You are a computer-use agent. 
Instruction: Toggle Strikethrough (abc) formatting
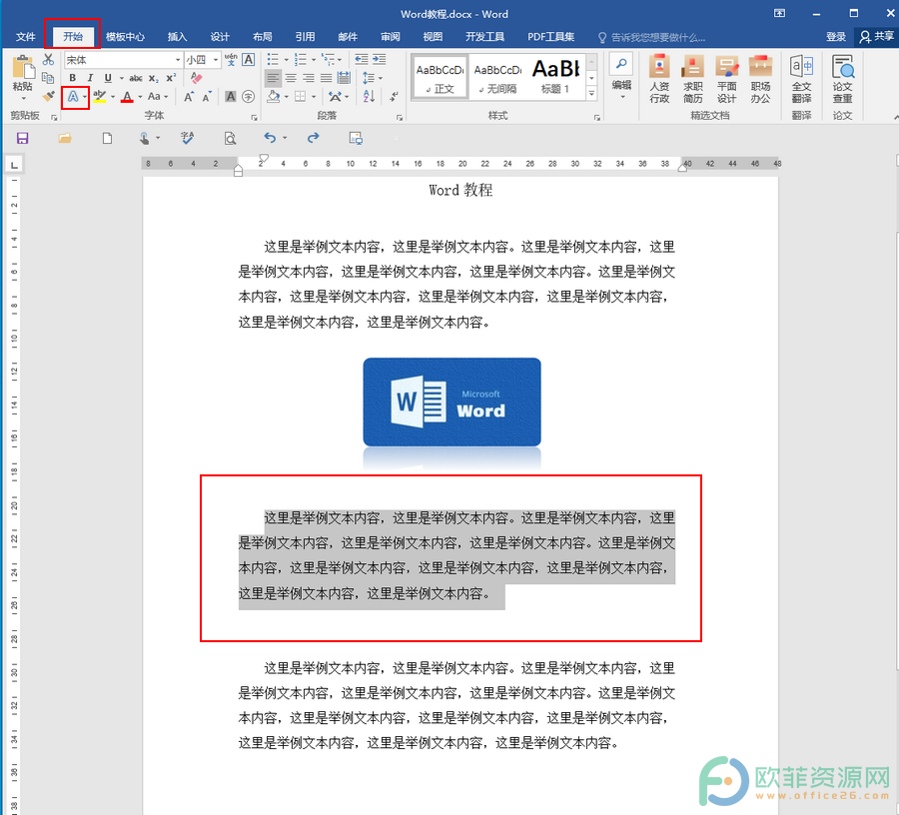click(x=135, y=78)
